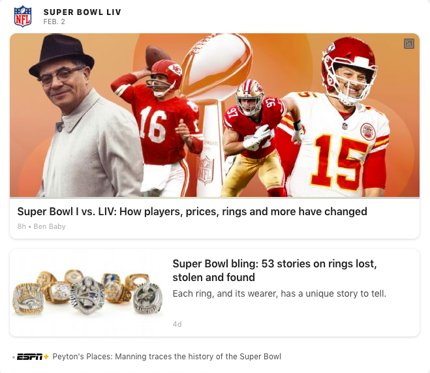
Task: Click the 8h timestamp under the headline
Action: (x=22, y=226)
